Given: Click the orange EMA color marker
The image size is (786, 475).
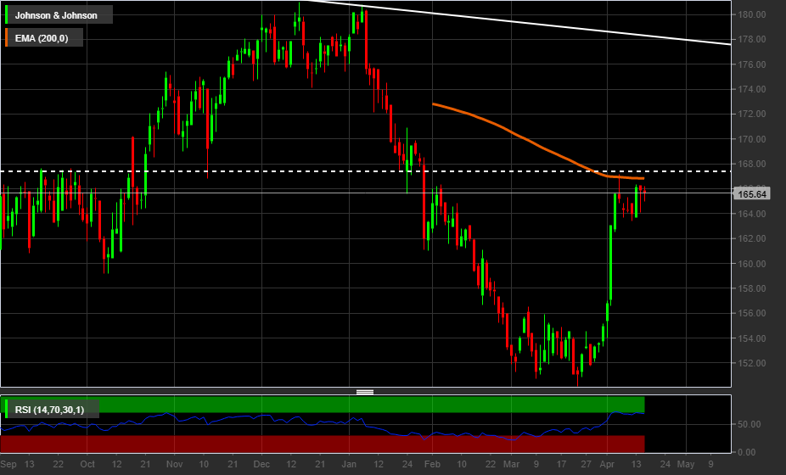Looking at the screenshot, I should (8, 38).
